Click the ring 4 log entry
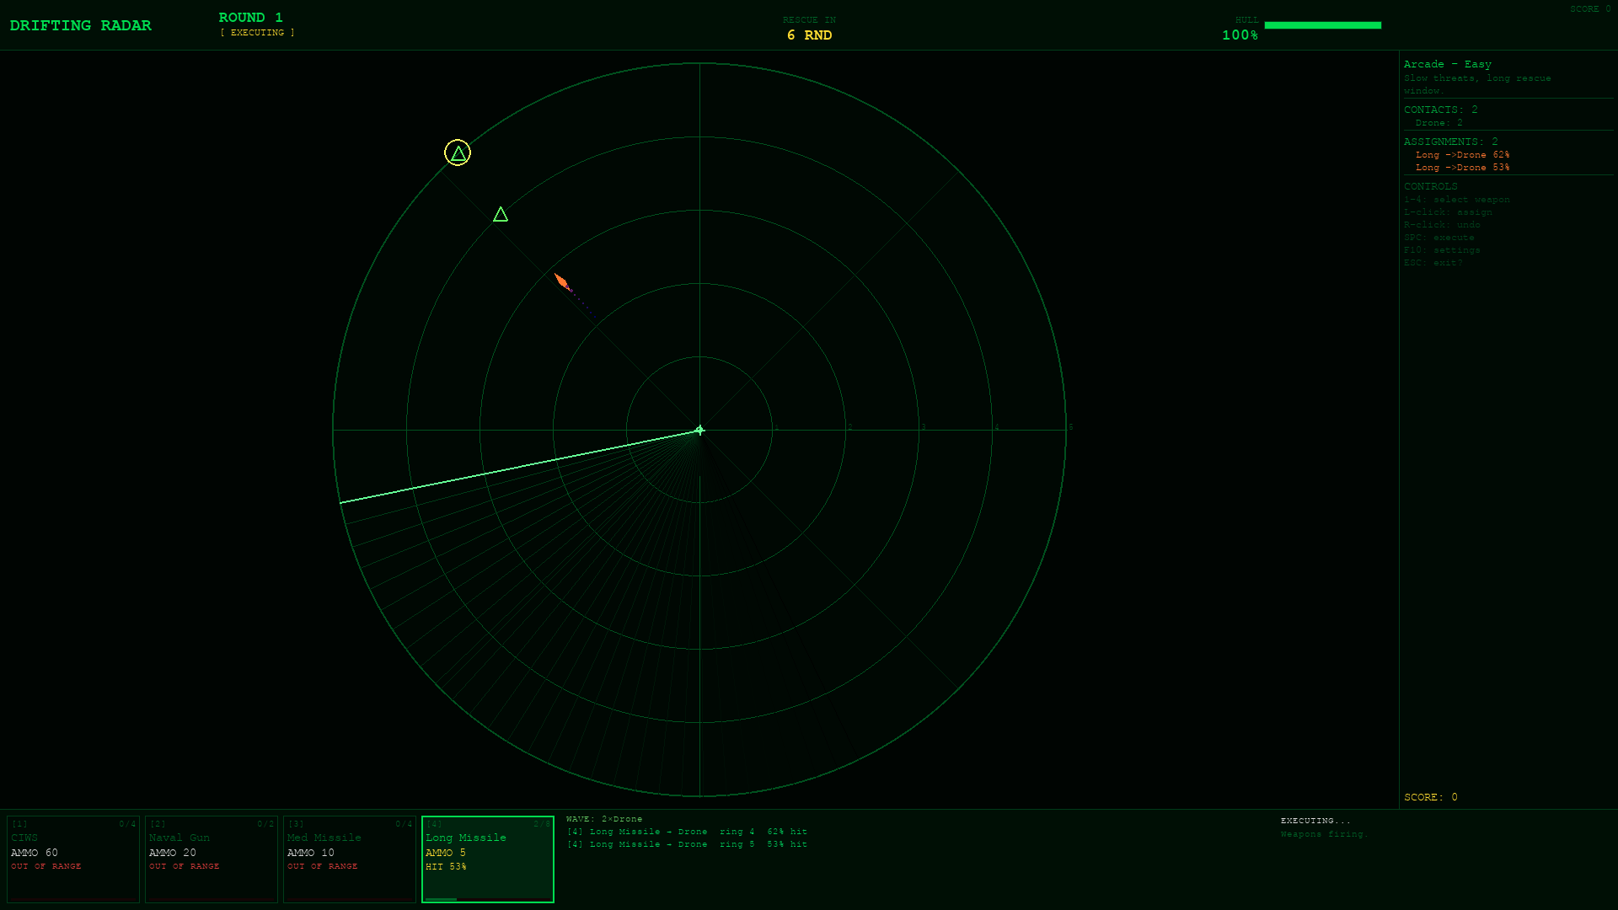This screenshot has width=1618, height=910. [687, 832]
